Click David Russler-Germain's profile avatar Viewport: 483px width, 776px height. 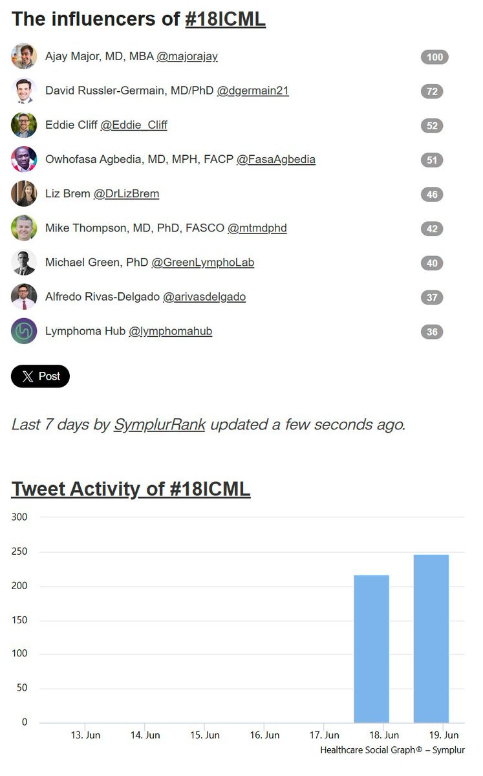[24, 91]
